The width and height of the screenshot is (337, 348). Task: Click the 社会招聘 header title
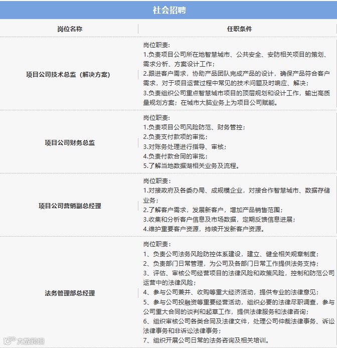[169, 10]
